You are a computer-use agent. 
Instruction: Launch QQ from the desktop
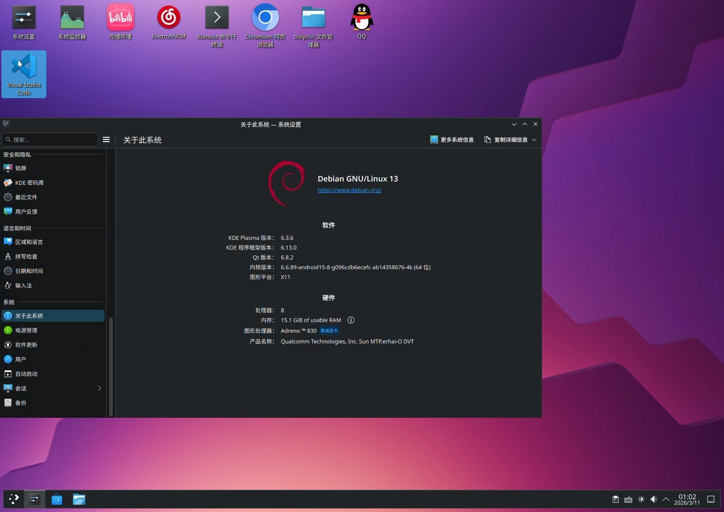pos(362,22)
